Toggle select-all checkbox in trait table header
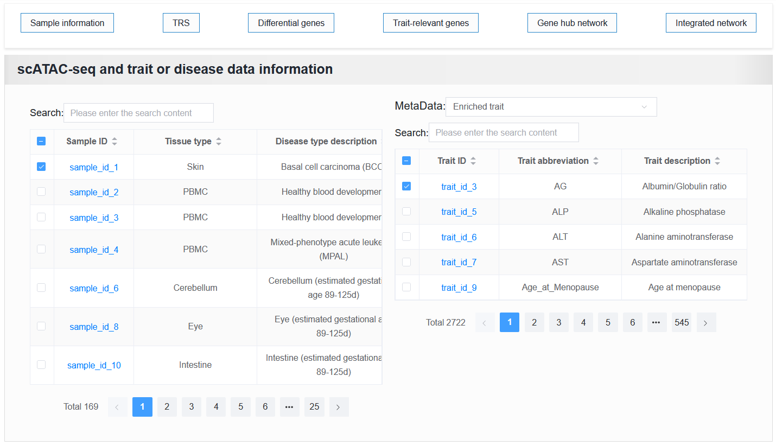Image resolution: width=776 pixels, height=446 pixels. pyautogui.click(x=406, y=161)
